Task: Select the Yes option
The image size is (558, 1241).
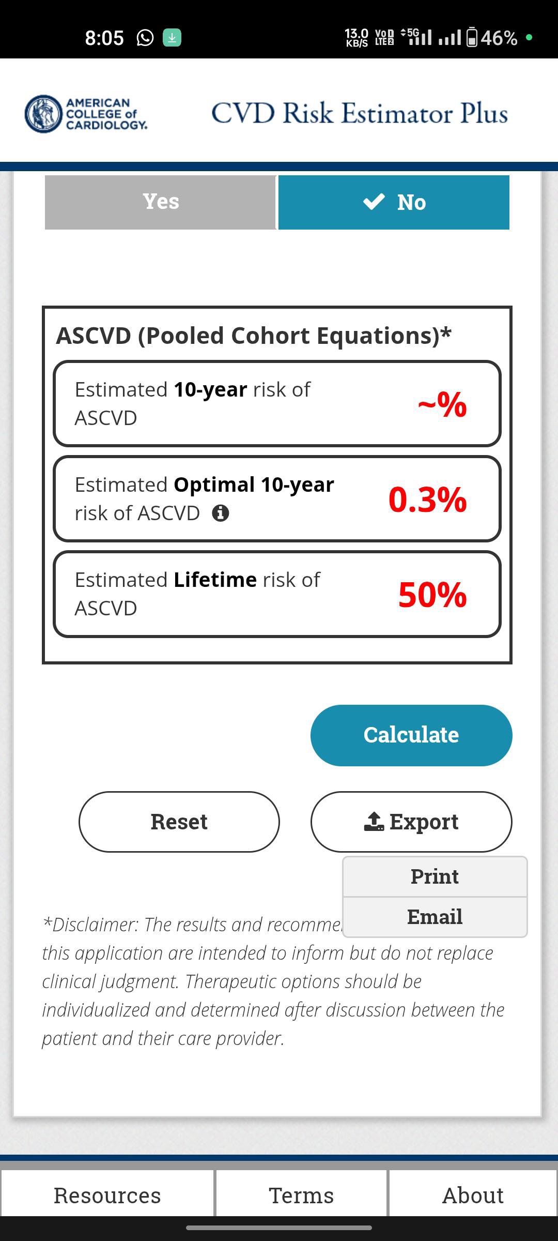Action: pos(161,202)
